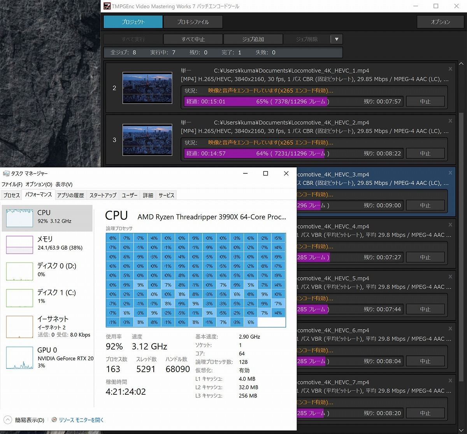
Task: Select the thumbnail of Locomotive_4K_HEVC_1.mp4 job
Action: pos(147,88)
